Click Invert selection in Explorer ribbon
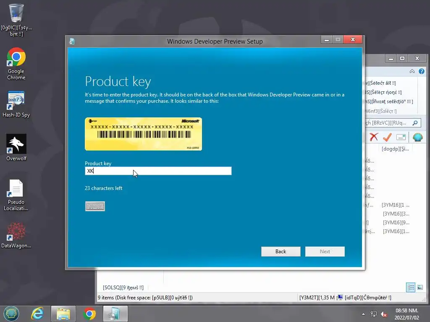The image size is (430, 322). coord(389,101)
